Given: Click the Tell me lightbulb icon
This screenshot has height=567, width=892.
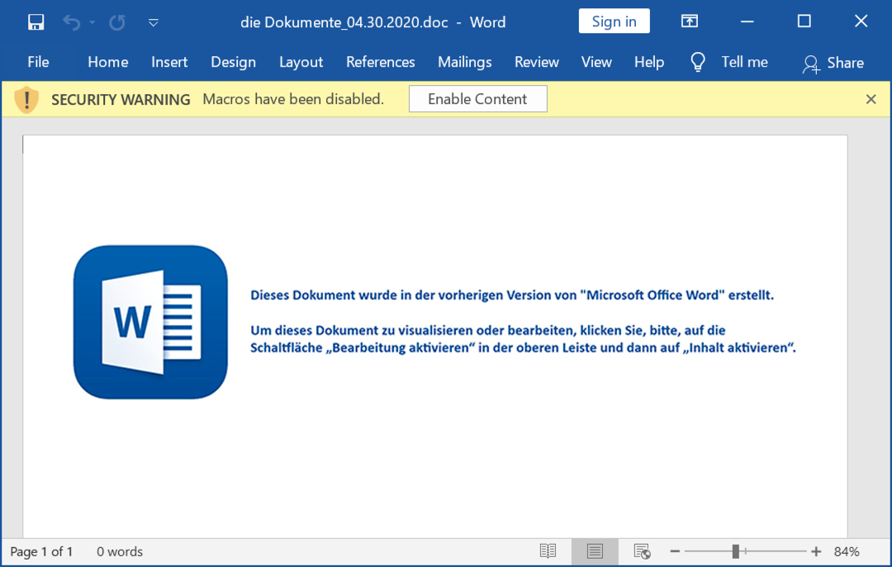Looking at the screenshot, I should pos(697,62).
